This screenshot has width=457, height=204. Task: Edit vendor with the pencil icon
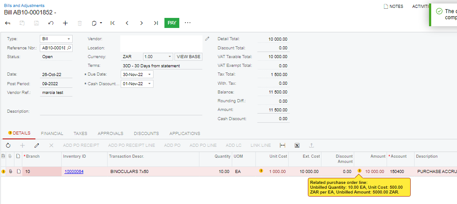(207, 39)
